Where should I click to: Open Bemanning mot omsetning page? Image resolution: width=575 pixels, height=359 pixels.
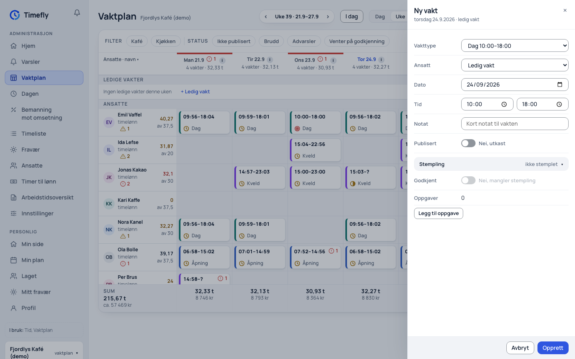pos(44,114)
